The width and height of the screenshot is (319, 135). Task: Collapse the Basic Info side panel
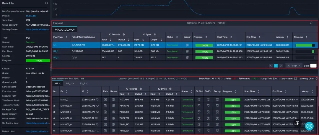tap(51, 67)
